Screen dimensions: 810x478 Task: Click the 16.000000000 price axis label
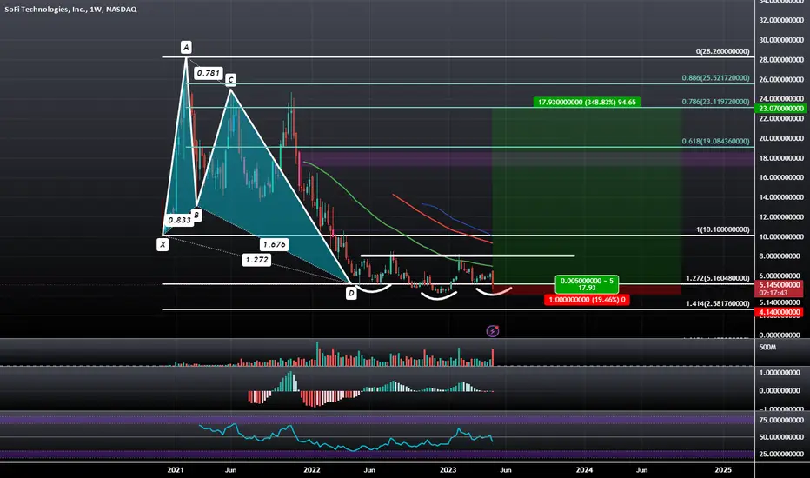[x=781, y=177]
